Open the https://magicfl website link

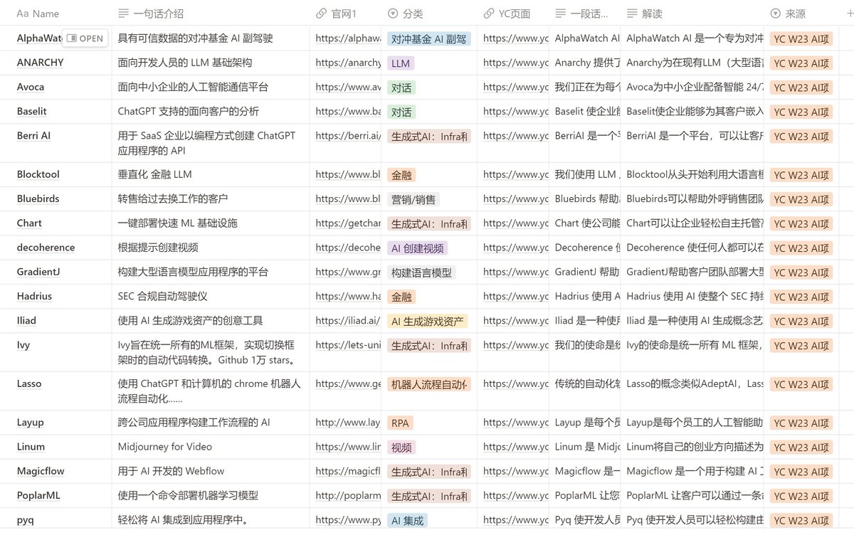pos(348,471)
